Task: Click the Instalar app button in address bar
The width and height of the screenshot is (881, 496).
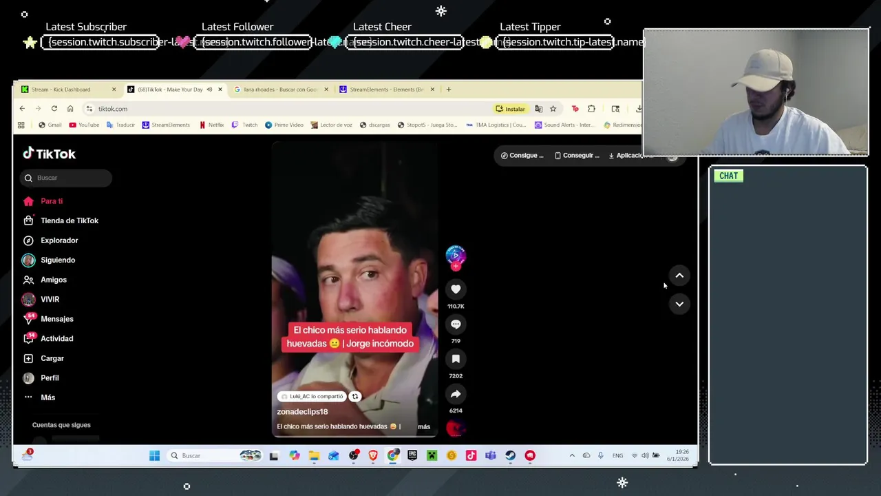Action: (x=511, y=109)
